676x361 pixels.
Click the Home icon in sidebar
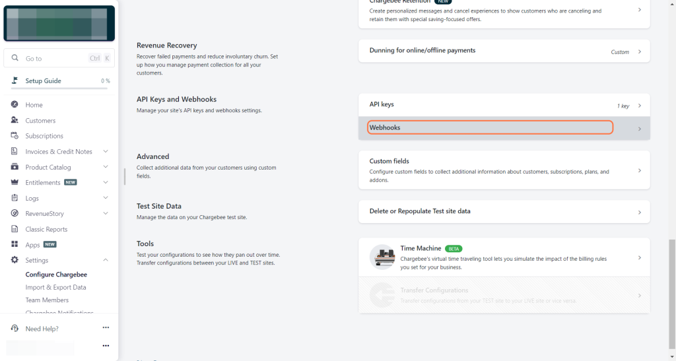(15, 105)
